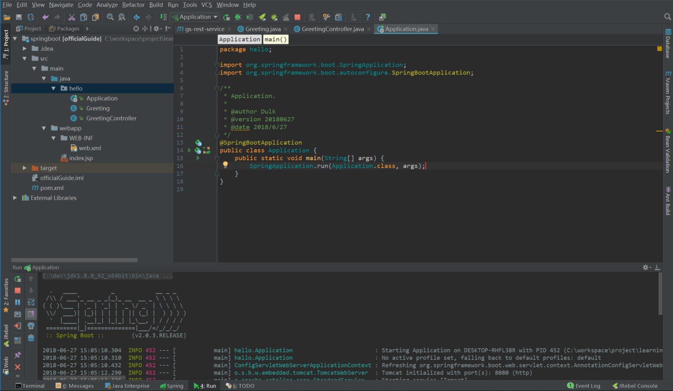The image size is (673, 391).
Task: Open the VCS menu
Action: click(x=207, y=5)
